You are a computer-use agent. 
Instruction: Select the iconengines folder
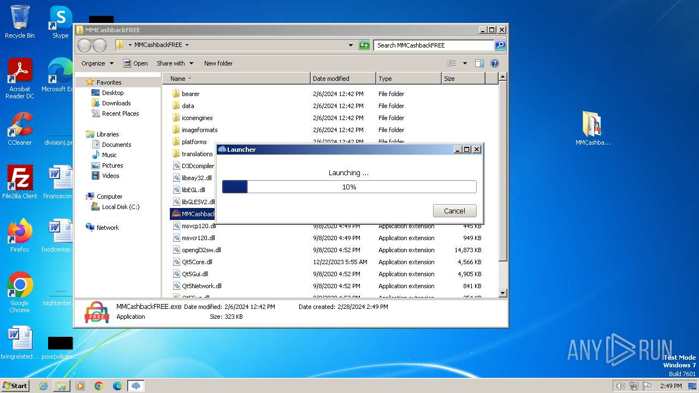(x=197, y=118)
